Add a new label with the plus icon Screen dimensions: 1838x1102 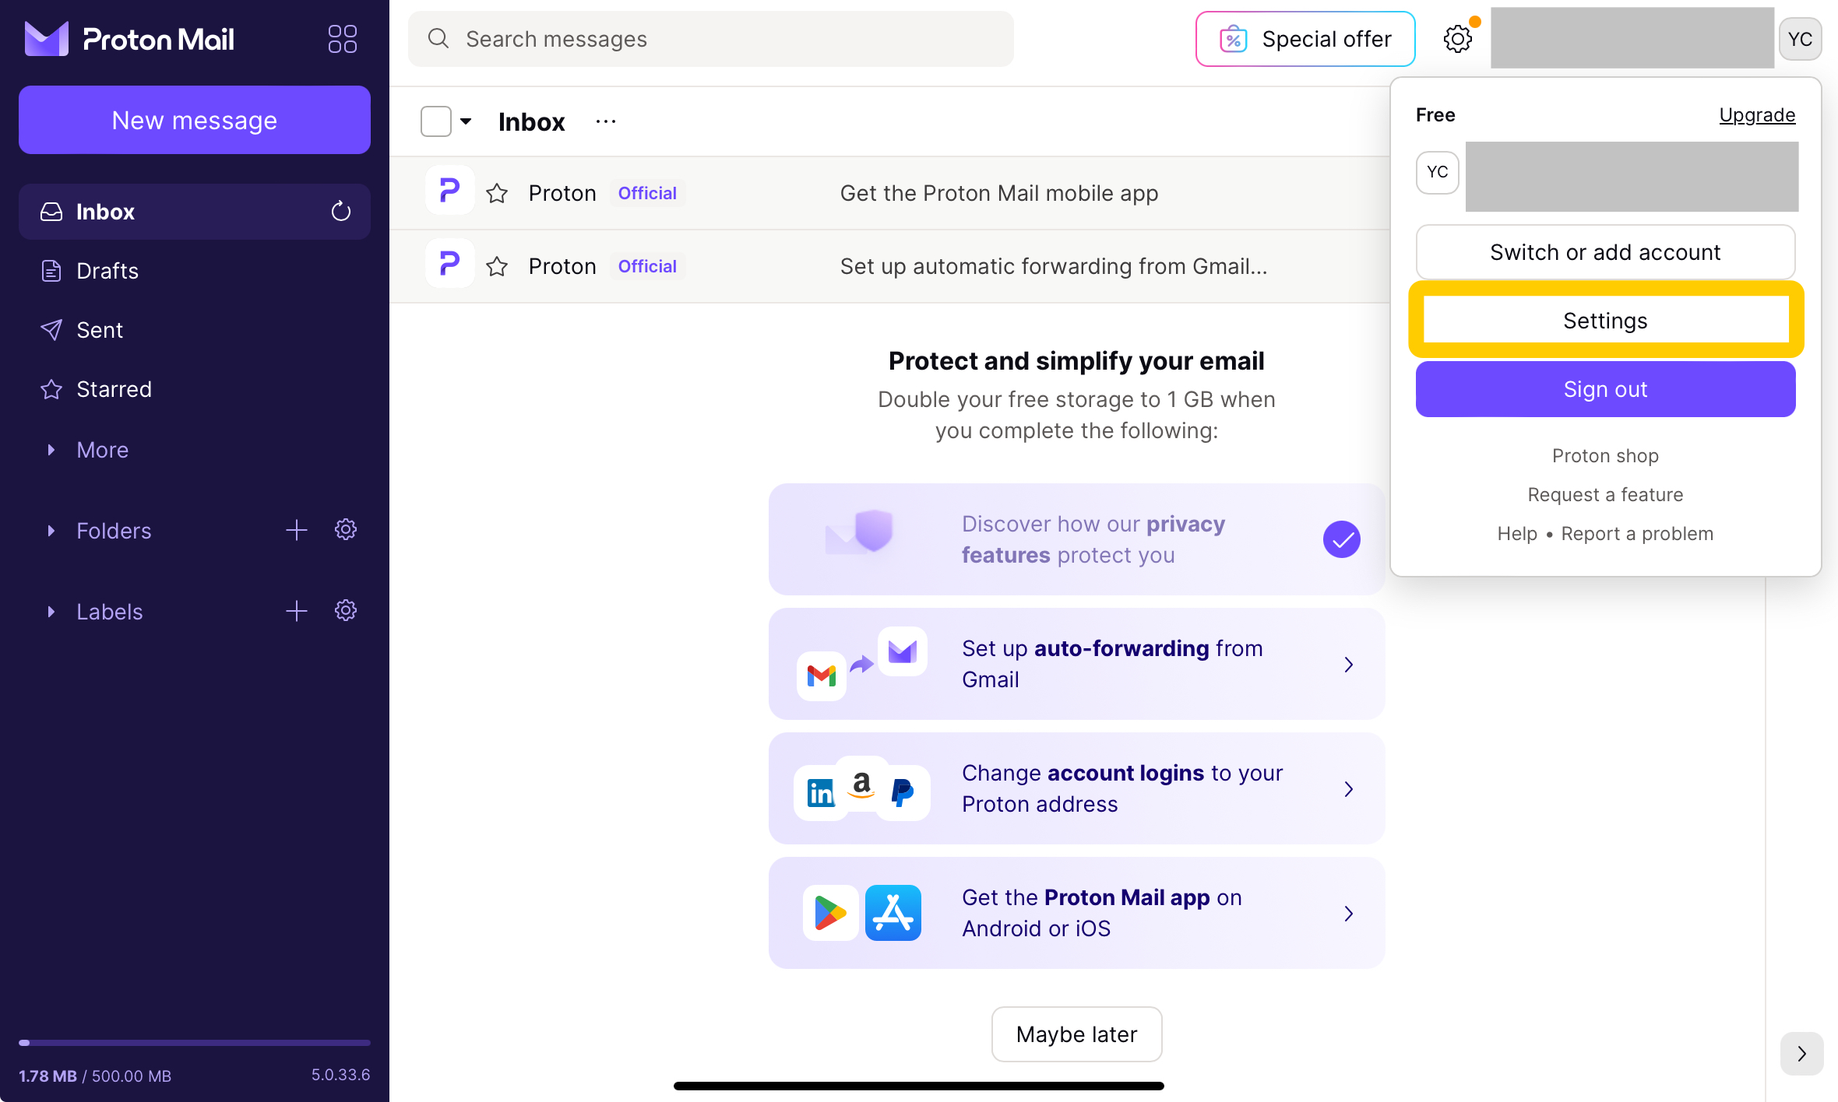click(x=297, y=611)
